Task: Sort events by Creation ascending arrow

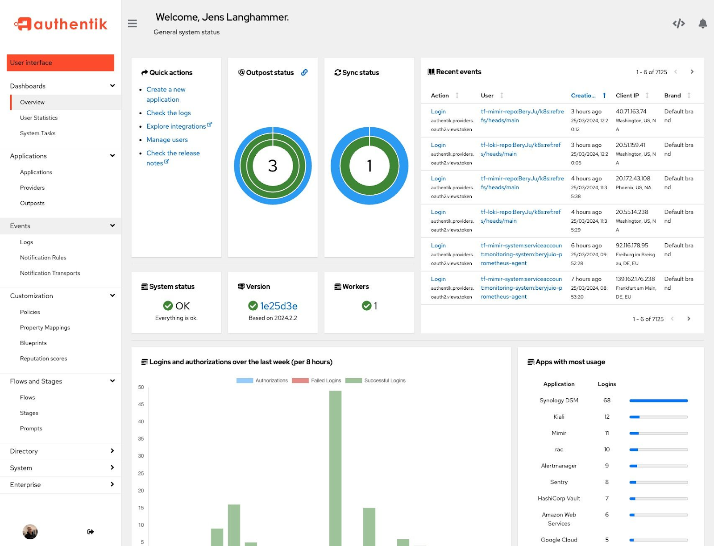Action: pos(604,96)
